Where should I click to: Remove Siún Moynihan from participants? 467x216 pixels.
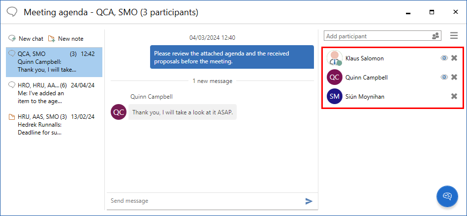point(454,96)
